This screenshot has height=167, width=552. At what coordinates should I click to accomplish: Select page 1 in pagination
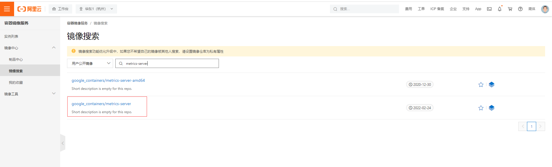pyautogui.click(x=532, y=126)
